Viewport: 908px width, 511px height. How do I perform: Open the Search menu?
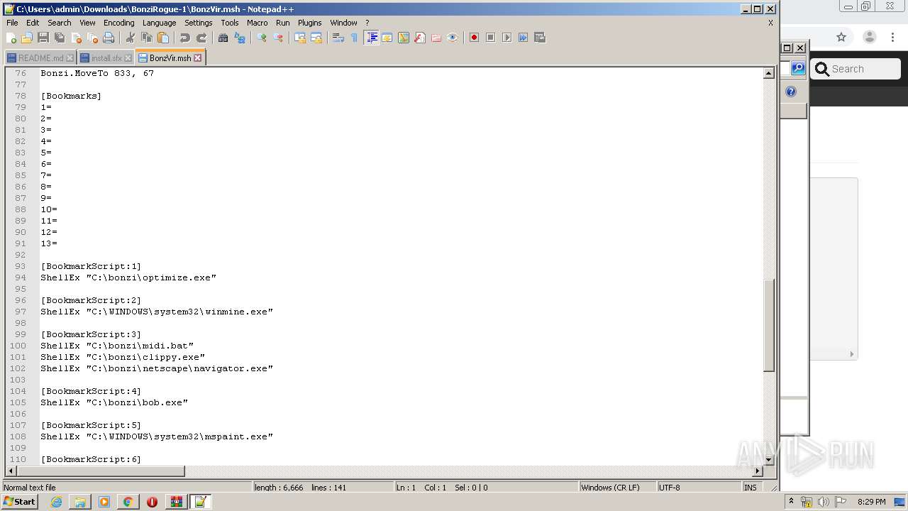coord(59,23)
